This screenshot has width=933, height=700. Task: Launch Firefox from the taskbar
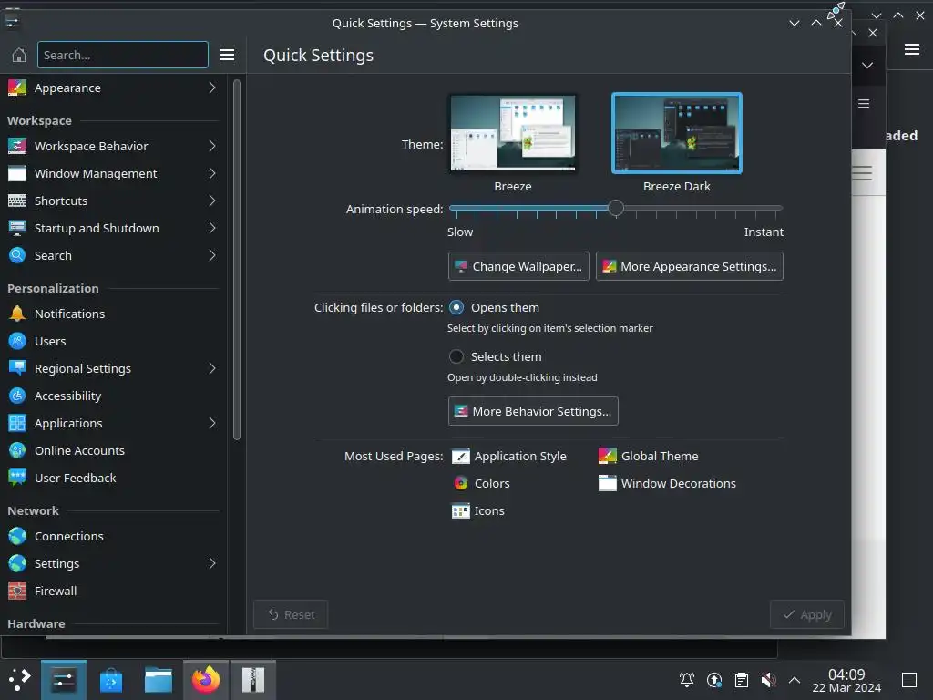click(205, 680)
